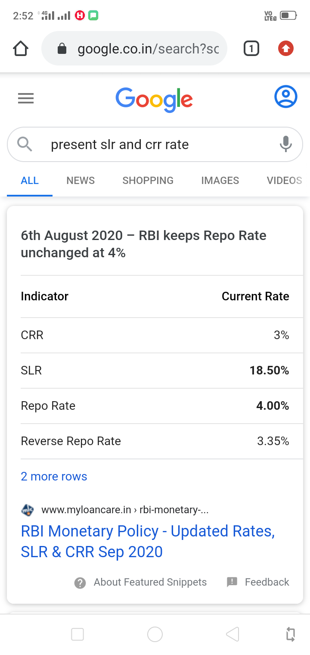The width and height of the screenshot is (310, 655).
Task: Tap the magnifying glass search icon
Action: (25, 144)
